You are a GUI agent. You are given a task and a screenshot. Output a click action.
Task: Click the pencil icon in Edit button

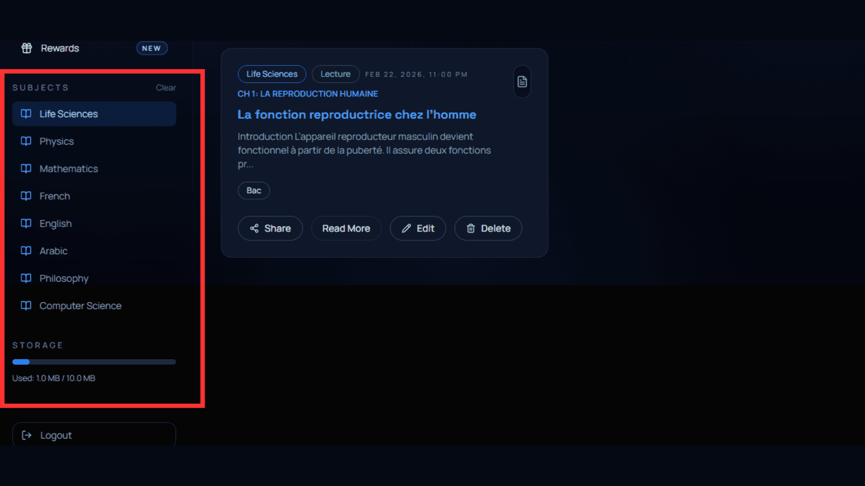406,228
